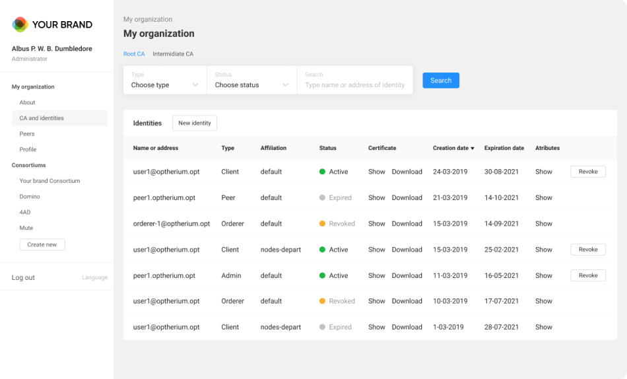
Task: Select the Domino consortium
Action: pyautogui.click(x=30, y=197)
